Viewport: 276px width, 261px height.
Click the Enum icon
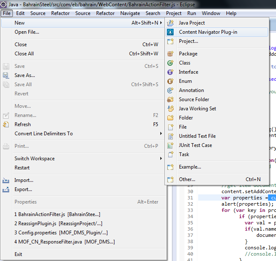170,81
